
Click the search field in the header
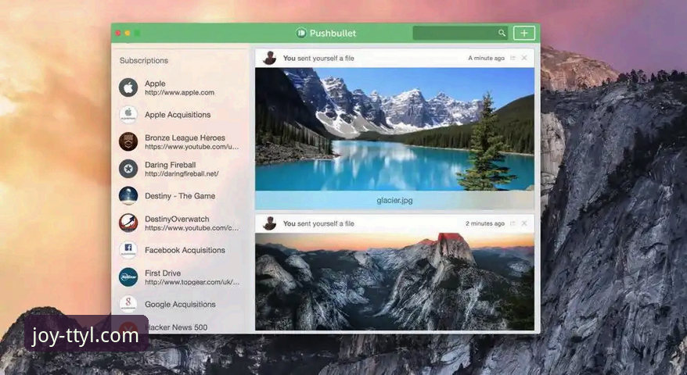(460, 33)
